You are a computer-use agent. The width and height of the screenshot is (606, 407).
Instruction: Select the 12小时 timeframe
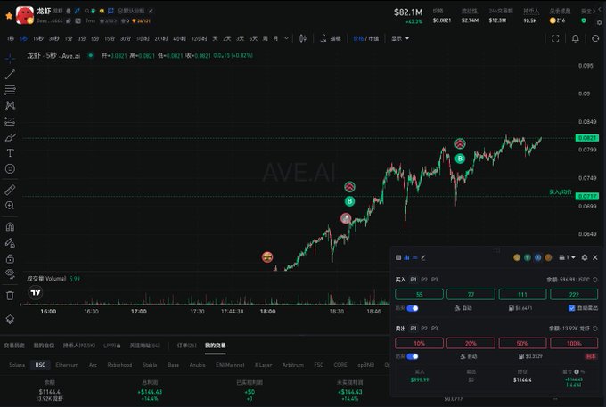(200, 38)
